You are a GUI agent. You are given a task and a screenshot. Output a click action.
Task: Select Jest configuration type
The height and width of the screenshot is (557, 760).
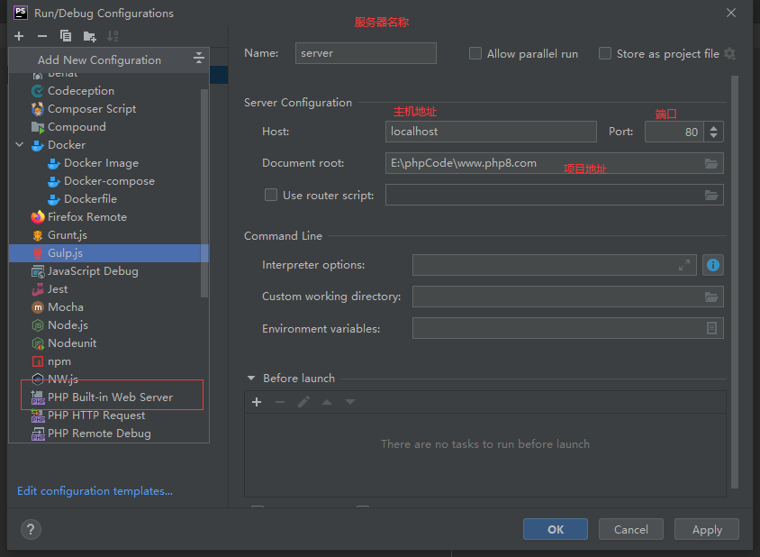point(109,289)
